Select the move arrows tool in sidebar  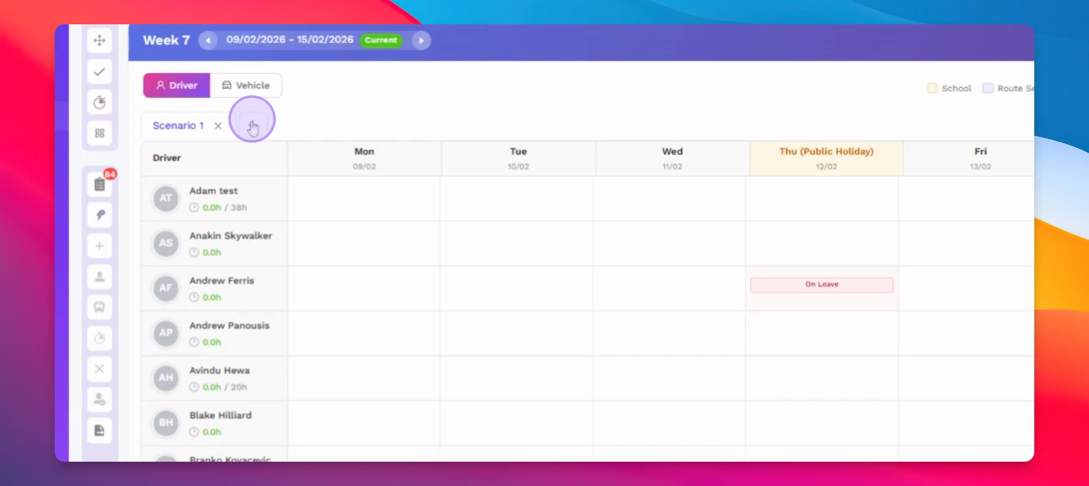point(99,40)
